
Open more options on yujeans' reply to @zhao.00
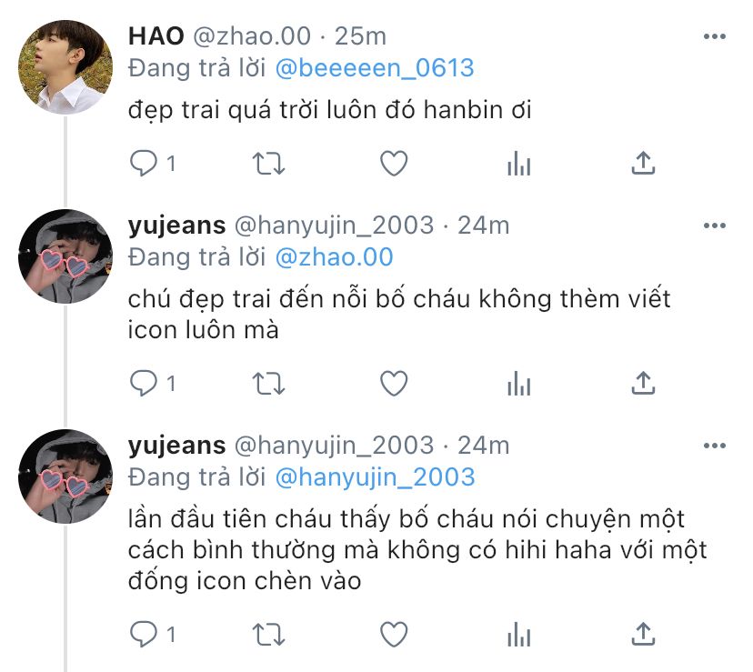pyautogui.click(x=715, y=226)
